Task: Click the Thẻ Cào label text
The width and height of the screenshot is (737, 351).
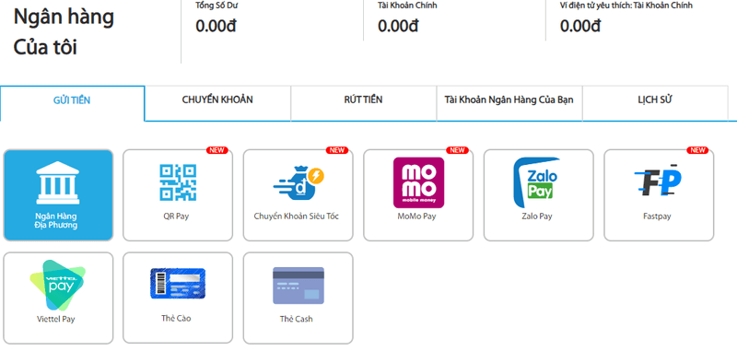Action: [x=176, y=319]
